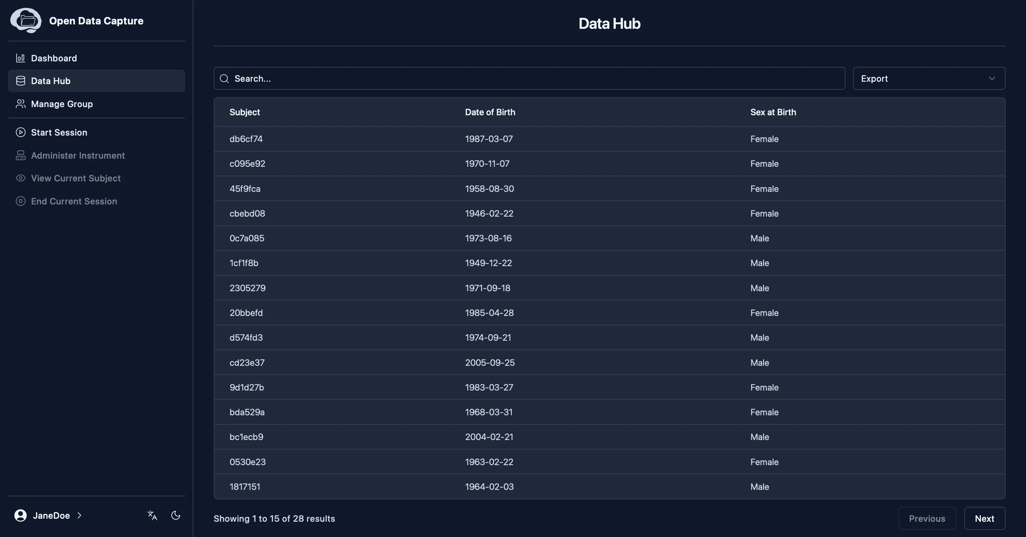This screenshot has height=537, width=1026.
Task: Click the Administer Instrument icon
Action: (x=20, y=155)
